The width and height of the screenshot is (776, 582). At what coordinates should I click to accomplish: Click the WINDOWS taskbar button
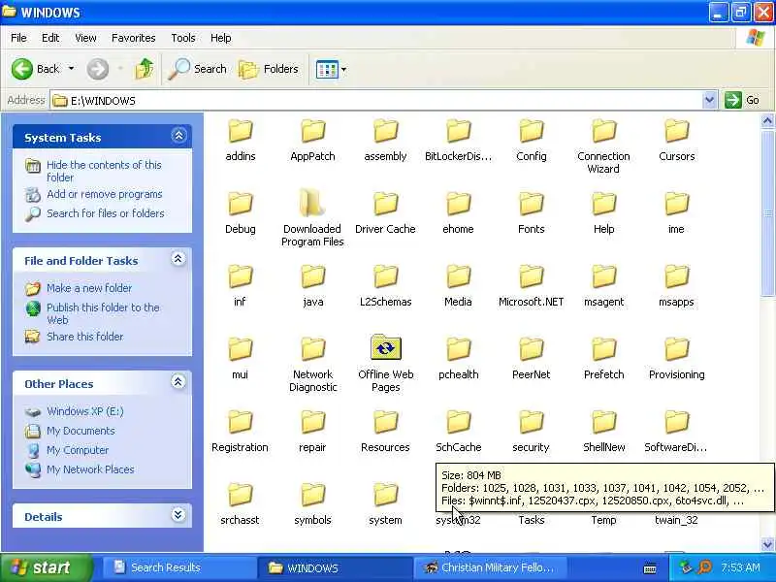(335, 567)
